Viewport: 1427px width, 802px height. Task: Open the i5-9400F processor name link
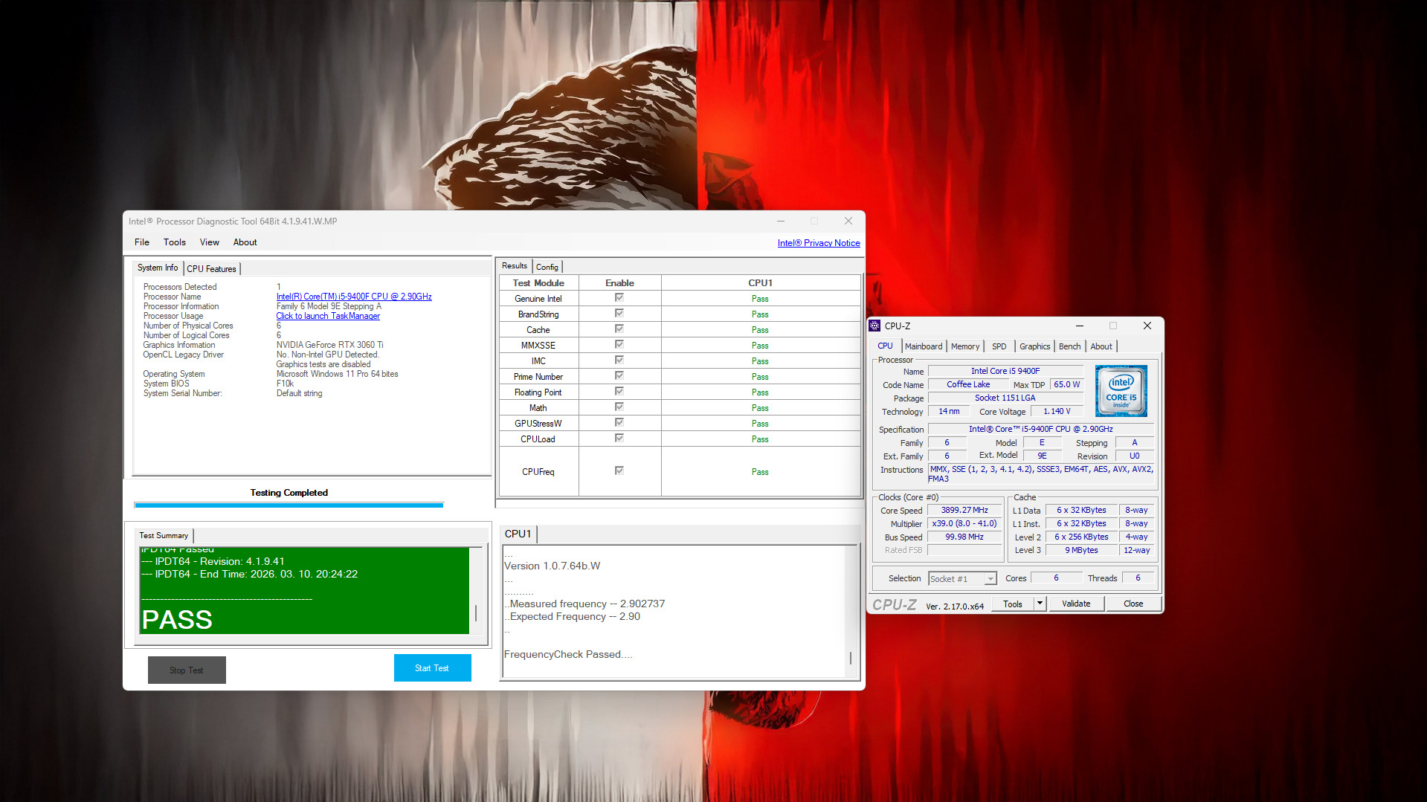[354, 297]
